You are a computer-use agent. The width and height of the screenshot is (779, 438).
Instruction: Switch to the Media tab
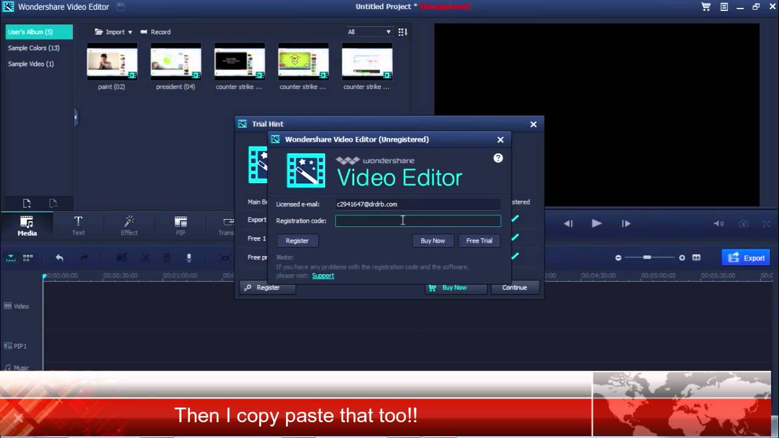(27, 225)
